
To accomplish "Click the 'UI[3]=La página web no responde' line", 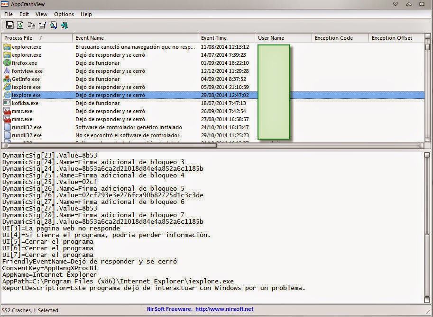I will [61, 229].
